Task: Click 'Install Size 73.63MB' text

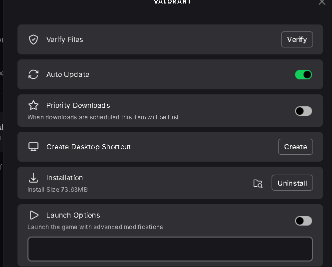Action: (57, 190)
